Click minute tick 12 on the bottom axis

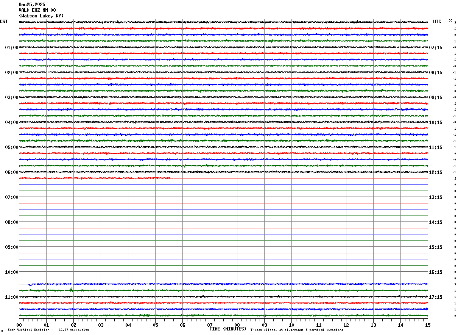[346, 325]
